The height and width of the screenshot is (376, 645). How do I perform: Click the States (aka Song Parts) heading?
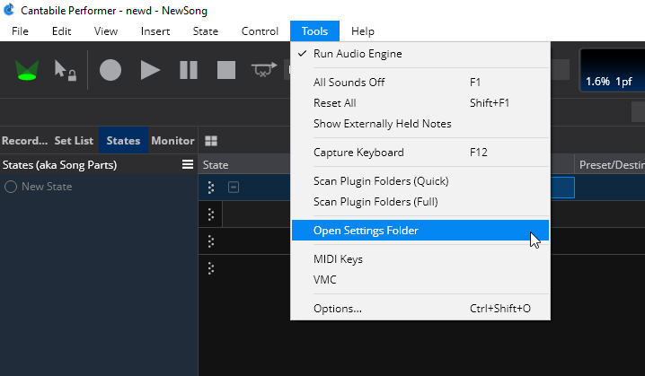(59, 165)
